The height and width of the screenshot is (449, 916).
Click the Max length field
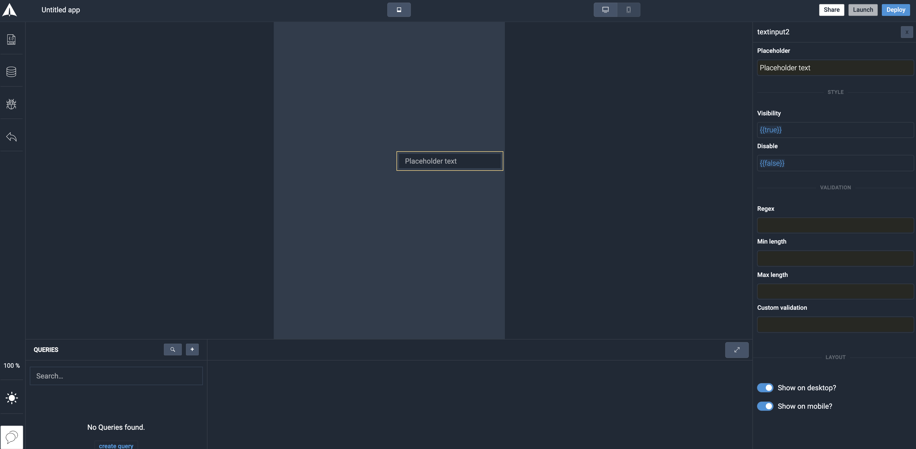point(835,291)
